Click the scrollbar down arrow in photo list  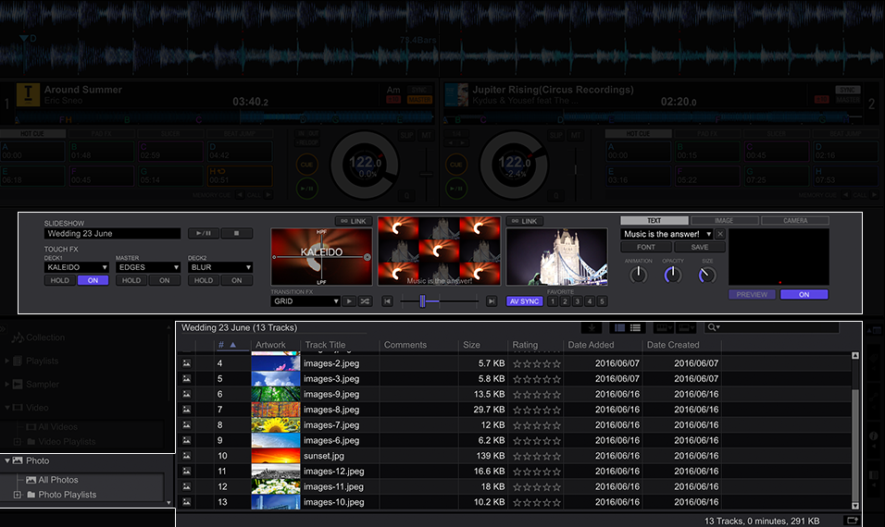pyautogui.click(x=855, y=506)
